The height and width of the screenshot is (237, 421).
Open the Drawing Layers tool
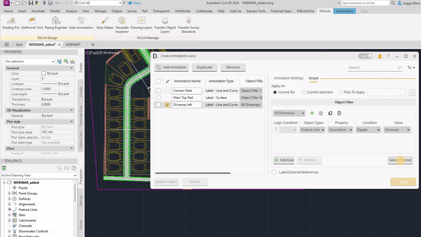click(x=141, y=23)
